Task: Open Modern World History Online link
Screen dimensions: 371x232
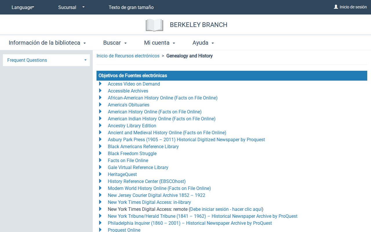Action: (x=159, y=188)
